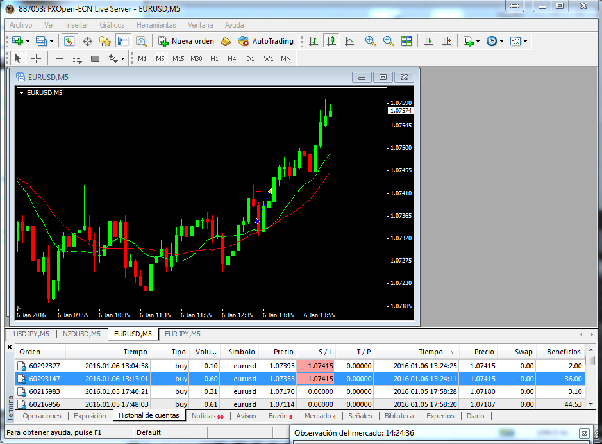This screenshot has width=602, height=444.
Task: Toggle the Market Watch window icon
Action: (69, 41)
